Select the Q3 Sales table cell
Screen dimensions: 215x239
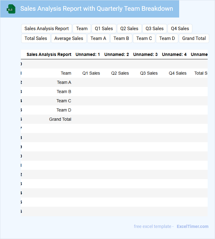coord(149,73)
